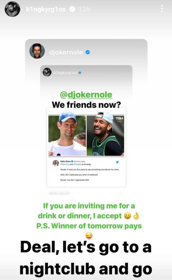The width and height of the screenshot is (172, 280).
Task: Tap the Djokovic photo in blue cap
Action: click(x=67, y=136)
